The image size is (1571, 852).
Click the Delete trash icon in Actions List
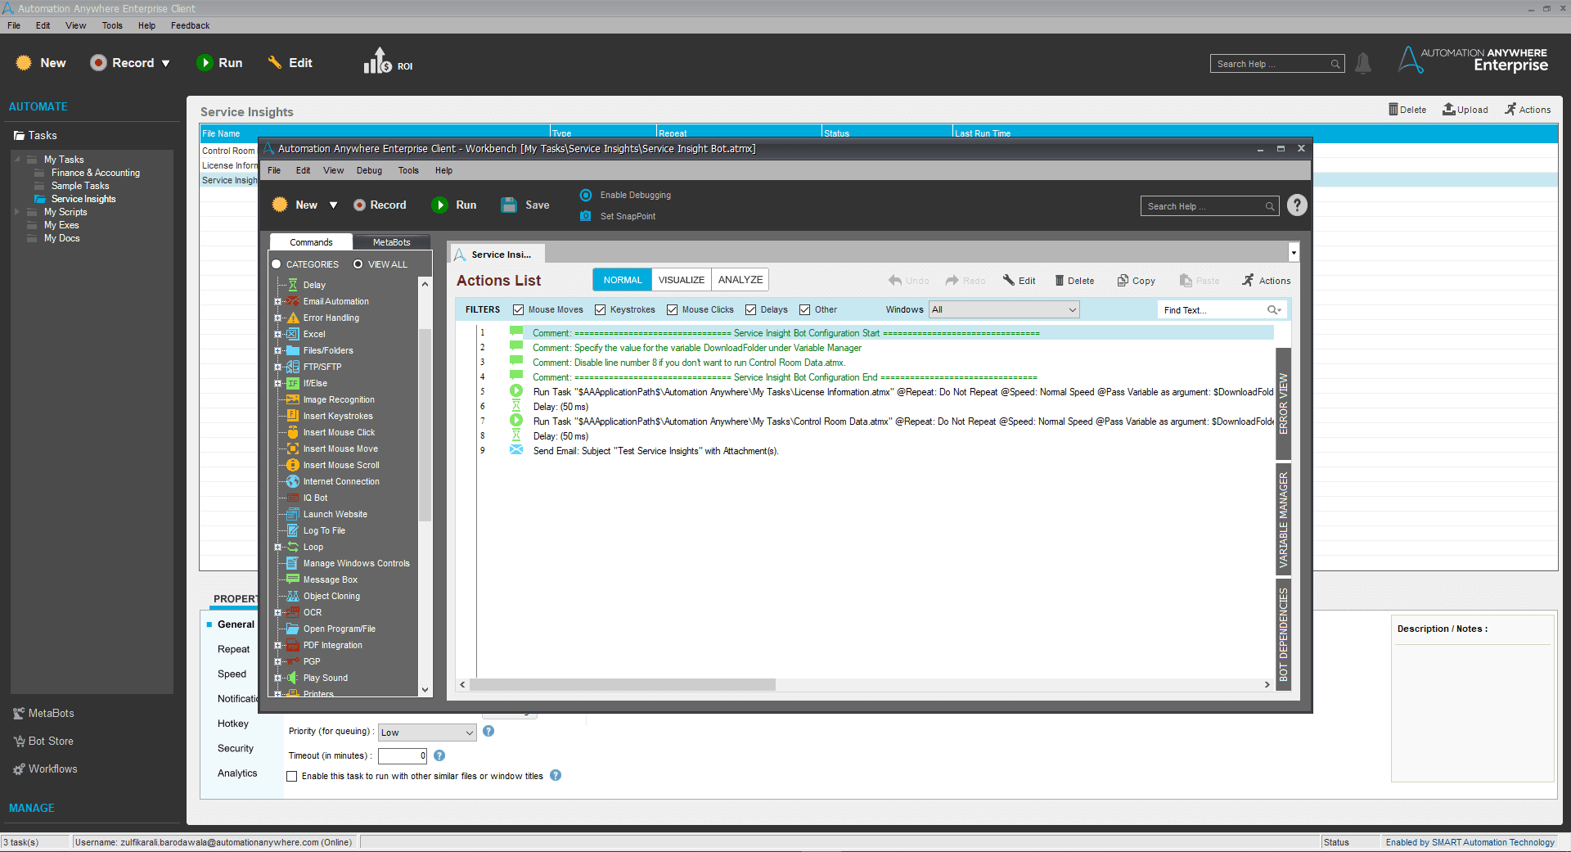pyautogui.click(x=1060, y=281)
